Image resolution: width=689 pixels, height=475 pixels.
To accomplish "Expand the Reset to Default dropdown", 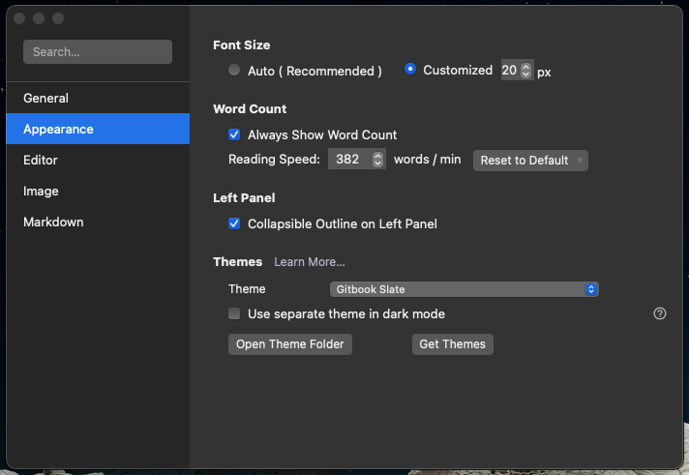I will click(x=530, y=160).
